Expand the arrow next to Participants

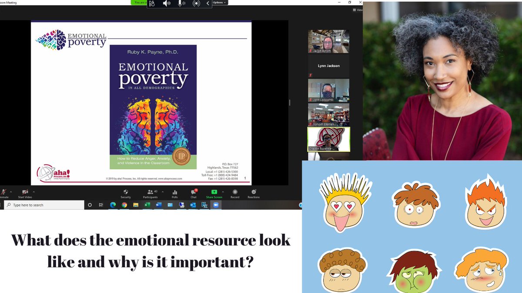162,191
